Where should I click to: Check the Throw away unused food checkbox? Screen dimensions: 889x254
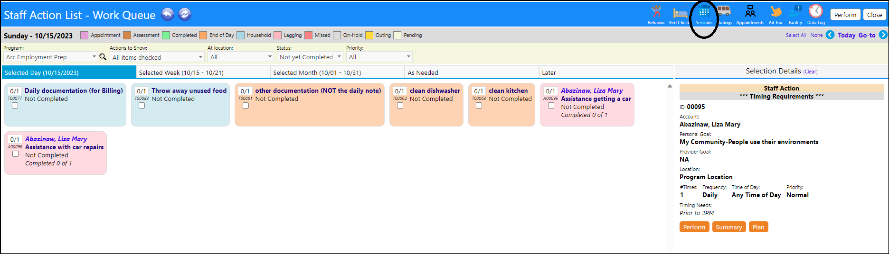tap(142, 106)
